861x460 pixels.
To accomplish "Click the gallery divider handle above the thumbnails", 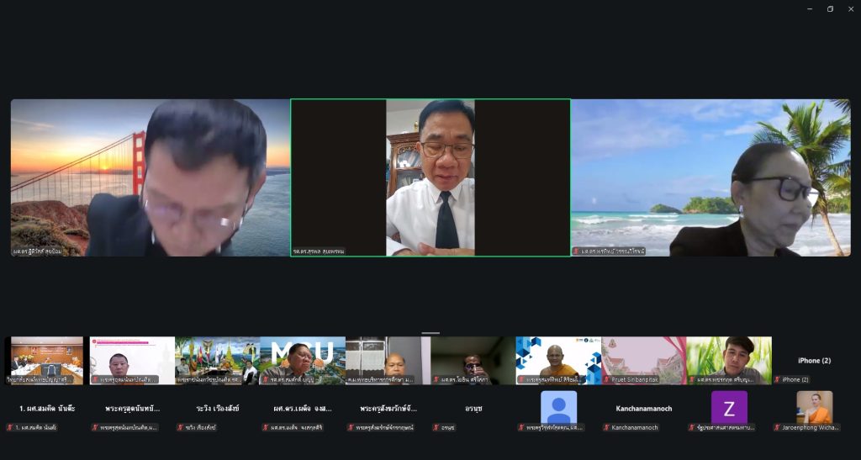I will coord(430,333).
